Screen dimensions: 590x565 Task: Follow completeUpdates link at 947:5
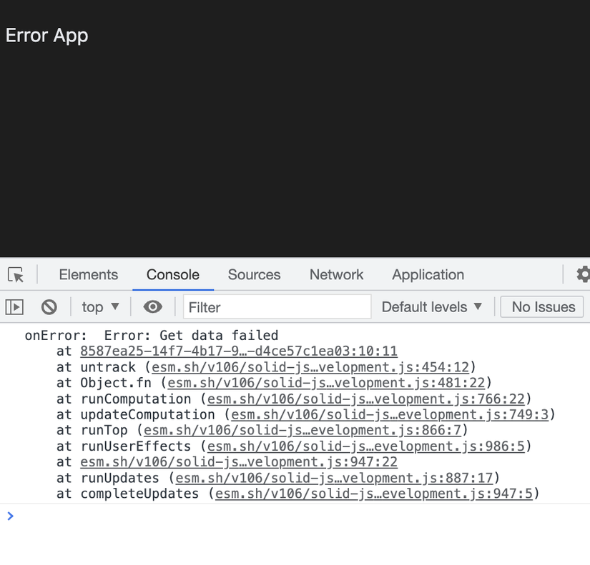[x=373, y=493]
